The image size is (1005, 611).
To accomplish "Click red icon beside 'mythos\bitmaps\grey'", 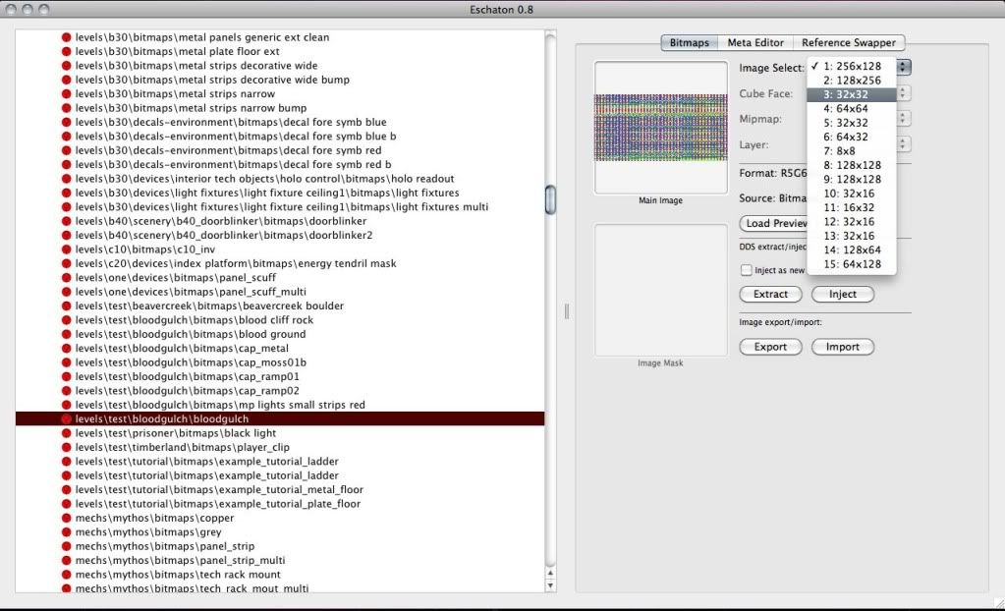I will click(x=66, y=531).
